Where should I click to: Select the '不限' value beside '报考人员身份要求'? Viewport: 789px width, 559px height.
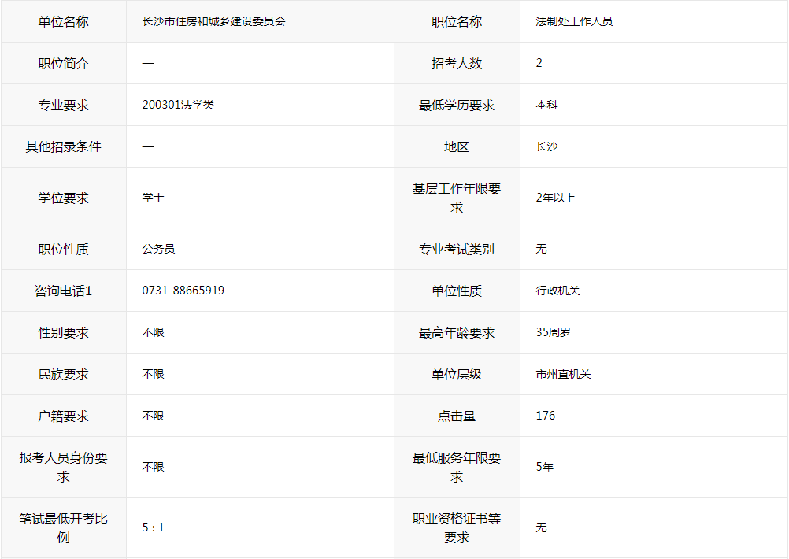pyautogui.click(x=153, y=467)
